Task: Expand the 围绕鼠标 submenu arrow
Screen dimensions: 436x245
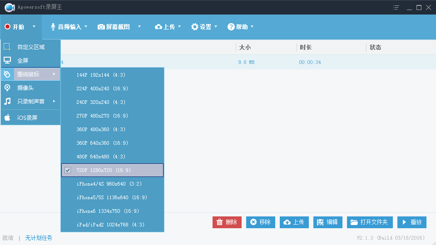Action: pos(54,74)
